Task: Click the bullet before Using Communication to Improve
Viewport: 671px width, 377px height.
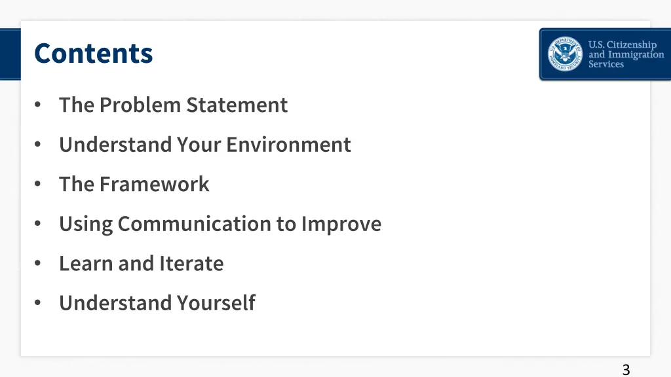Action: coord(37,223)
